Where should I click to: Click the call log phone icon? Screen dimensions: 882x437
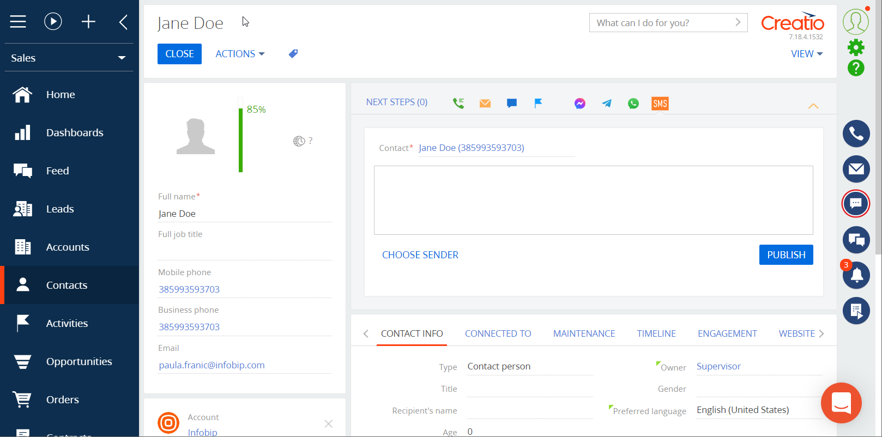point(458,103)
